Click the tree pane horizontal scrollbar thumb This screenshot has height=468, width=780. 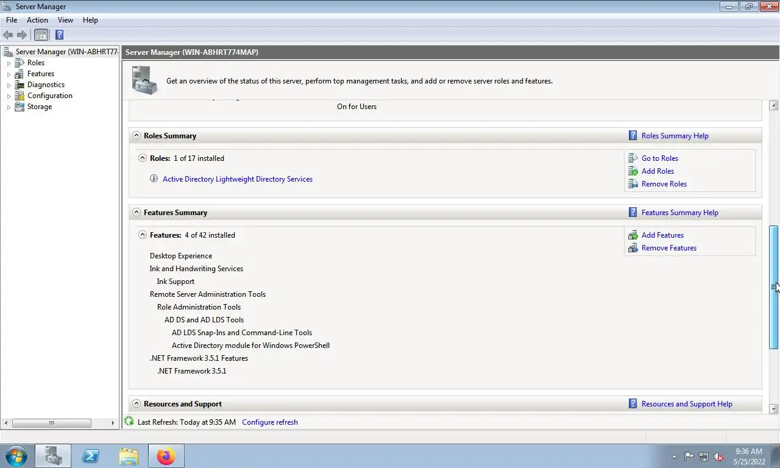[51, 423]
